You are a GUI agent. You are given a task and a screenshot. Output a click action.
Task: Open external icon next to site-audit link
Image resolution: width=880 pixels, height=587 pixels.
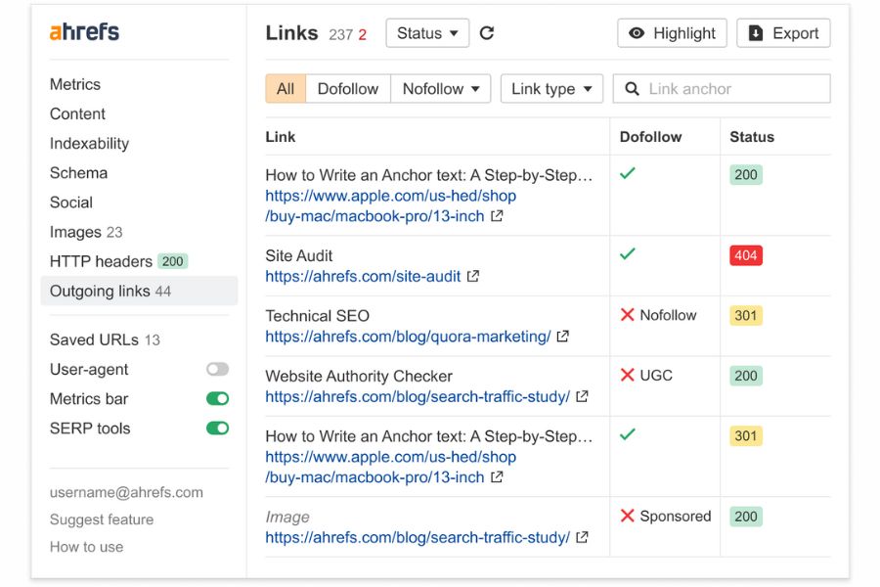point(473,276)
